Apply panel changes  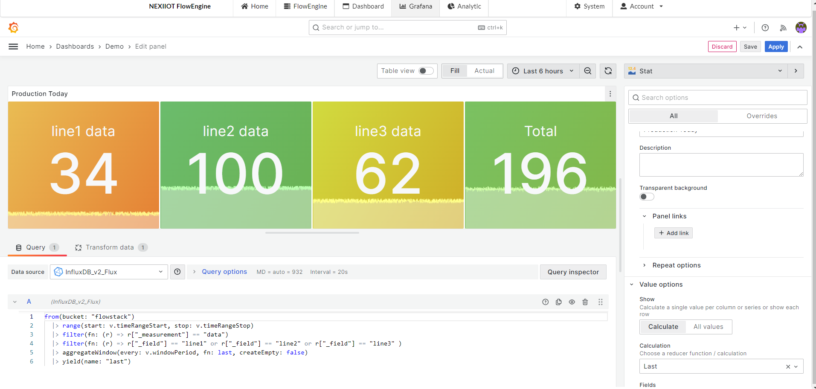point(776,47)
